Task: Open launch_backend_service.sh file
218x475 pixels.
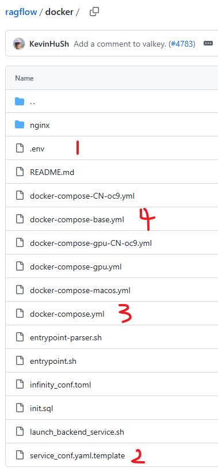Action: tap(77, 432)
